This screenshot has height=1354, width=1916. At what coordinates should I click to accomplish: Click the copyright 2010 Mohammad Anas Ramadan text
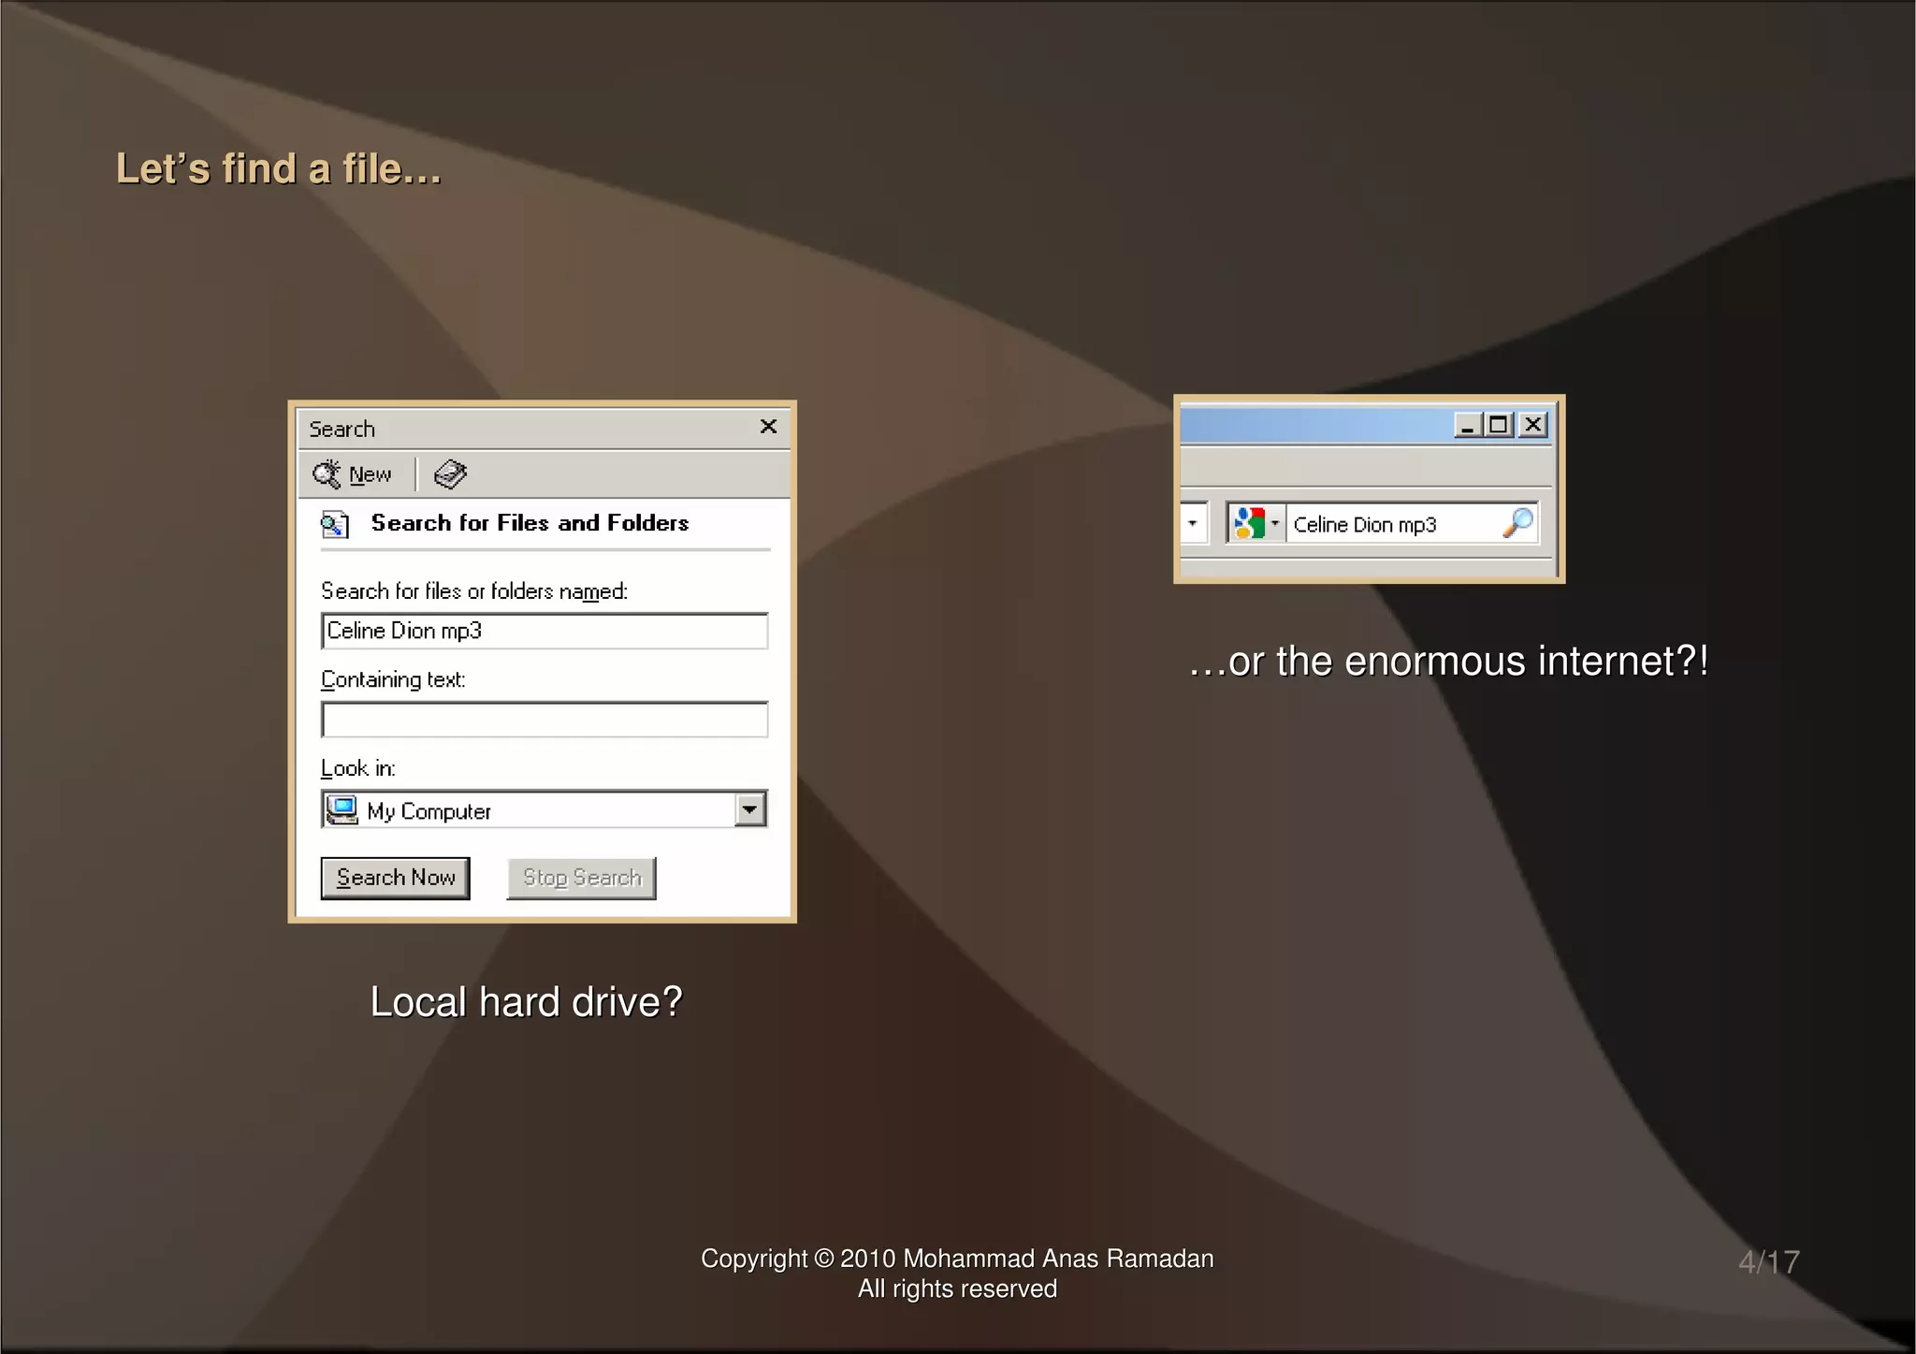pos(957,1259)
